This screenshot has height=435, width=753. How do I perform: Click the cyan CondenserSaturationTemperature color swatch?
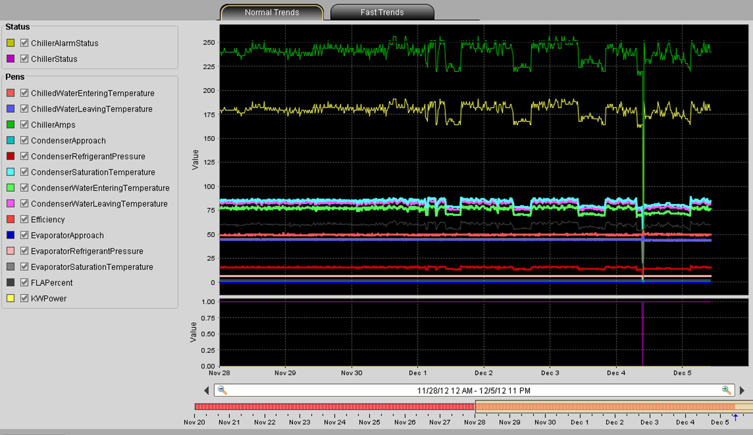(x=10, y=173)
